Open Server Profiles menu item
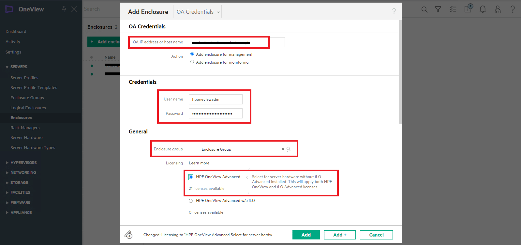 pos(24,78)
